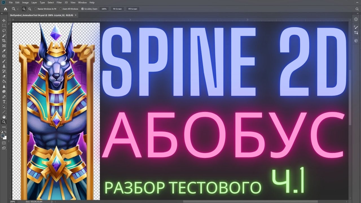This screenshot has height=203, width=361.
Task: Click the 100% zoom button
Action: coord(104,9)
